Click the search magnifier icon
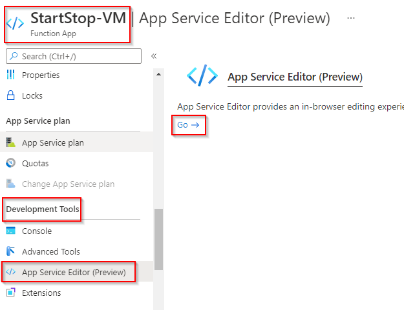Image resolution: width=404 pixels, height=310 pixels. click(x=14, y=55)
